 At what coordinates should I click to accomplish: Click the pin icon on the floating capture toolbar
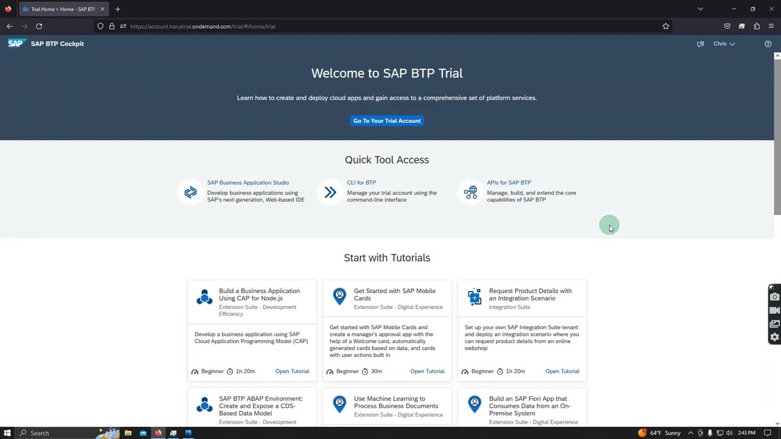point(771,287)
